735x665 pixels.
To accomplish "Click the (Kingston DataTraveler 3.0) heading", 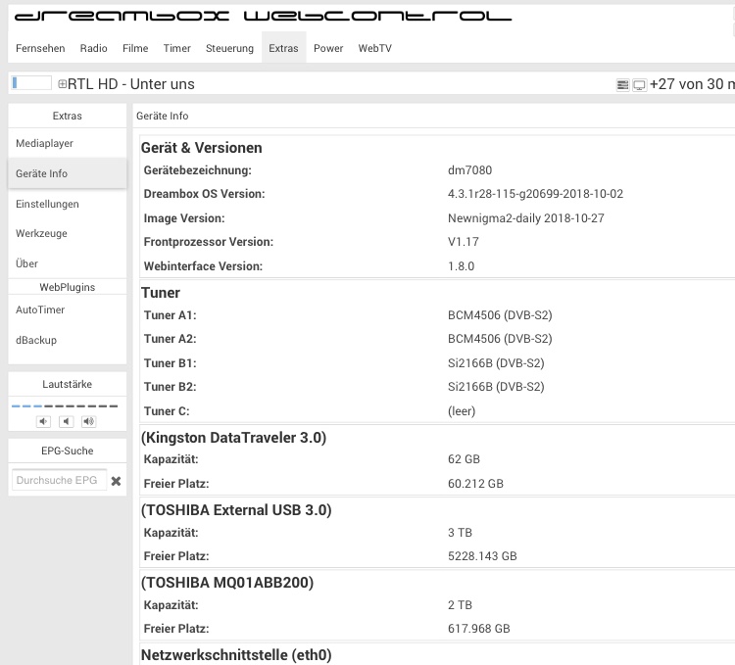I will point(233,438).
